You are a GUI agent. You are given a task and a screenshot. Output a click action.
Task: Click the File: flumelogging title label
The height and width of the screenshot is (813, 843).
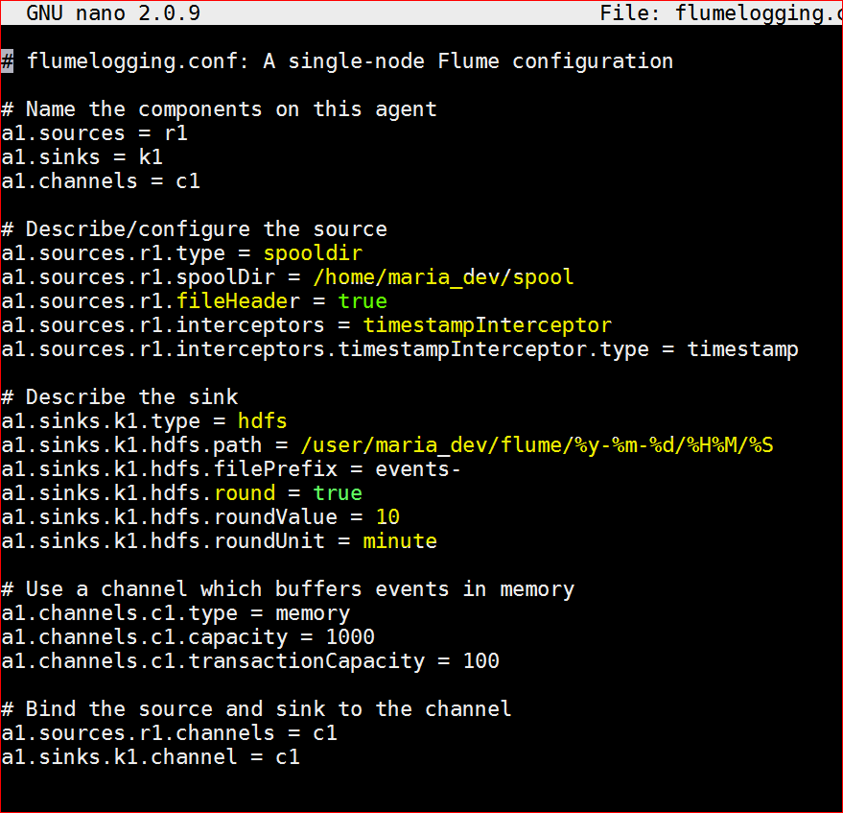point(721,12)
